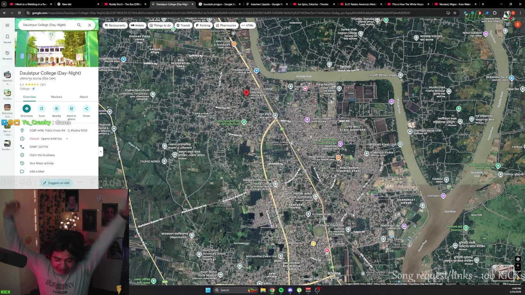525x295 pixels.
Task: Filter map by ATMs chip
Action: (247, 25)
